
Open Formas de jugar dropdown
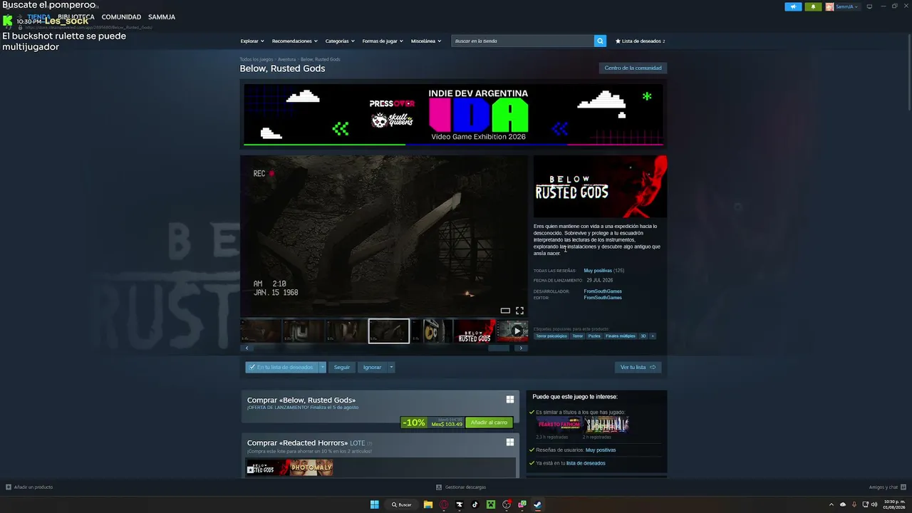(383, 41)
